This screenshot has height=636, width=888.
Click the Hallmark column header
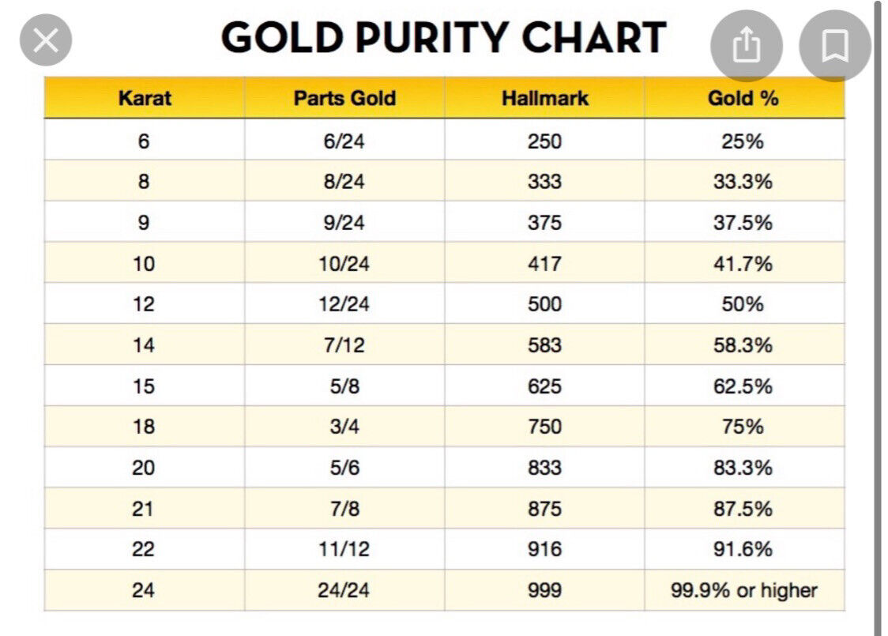click(545, 98)
